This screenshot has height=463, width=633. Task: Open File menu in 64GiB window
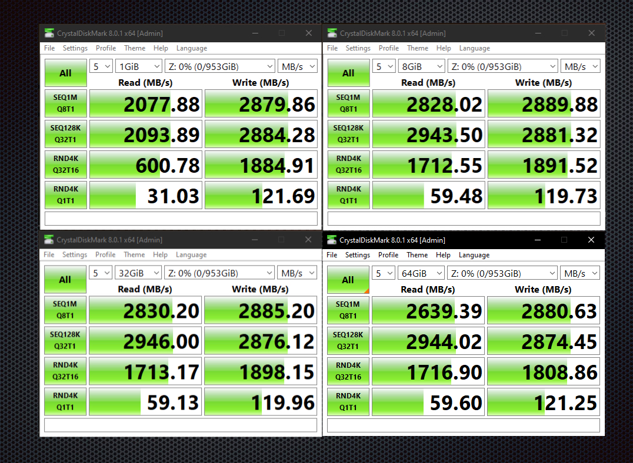click(332, 255)
